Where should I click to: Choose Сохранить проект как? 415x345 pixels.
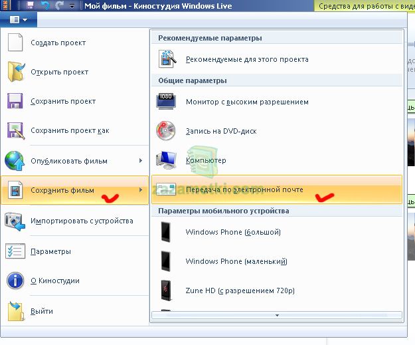[70, 130]
